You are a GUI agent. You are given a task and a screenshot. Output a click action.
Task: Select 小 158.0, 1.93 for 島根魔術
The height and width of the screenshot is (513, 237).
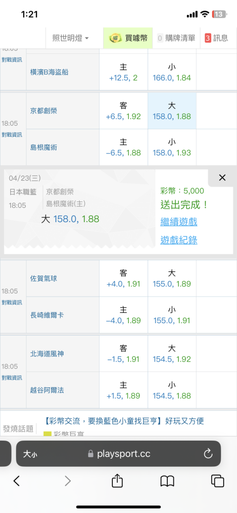coord(172,148)
